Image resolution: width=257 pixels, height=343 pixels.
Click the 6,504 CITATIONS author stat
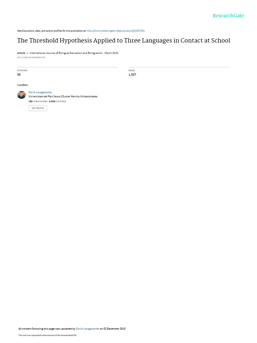[58, 101]
